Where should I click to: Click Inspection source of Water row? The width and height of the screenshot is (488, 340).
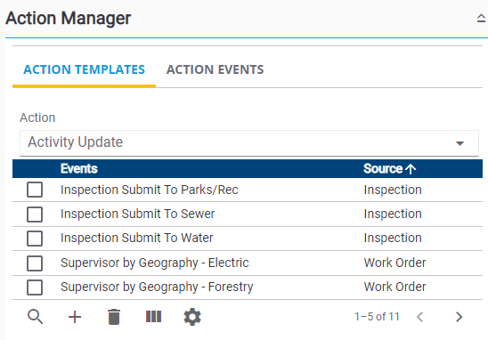(393, 238)
